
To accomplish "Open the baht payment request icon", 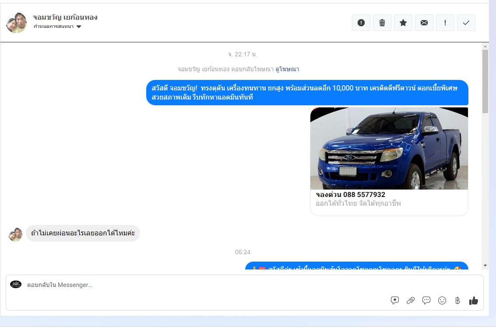I will pos(457,300).
